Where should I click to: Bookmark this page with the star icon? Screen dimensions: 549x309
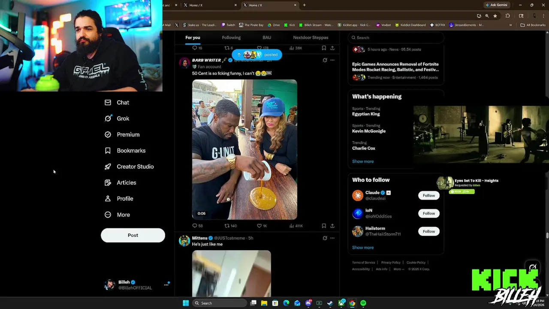(x=495, y=16)
